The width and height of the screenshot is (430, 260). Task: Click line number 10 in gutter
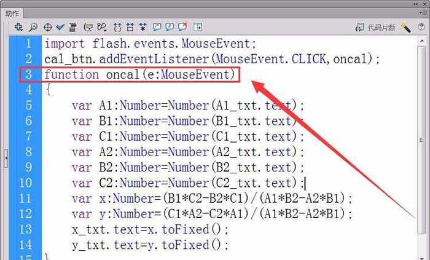point(26,183)
